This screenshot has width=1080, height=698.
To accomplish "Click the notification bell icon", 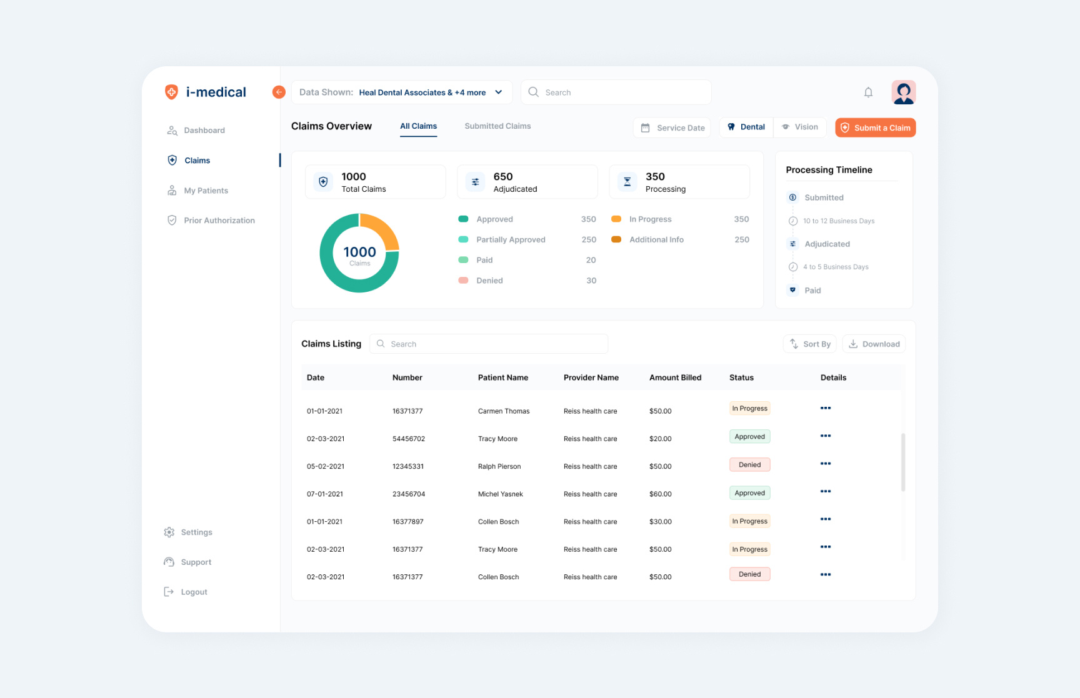I will 868,92.
